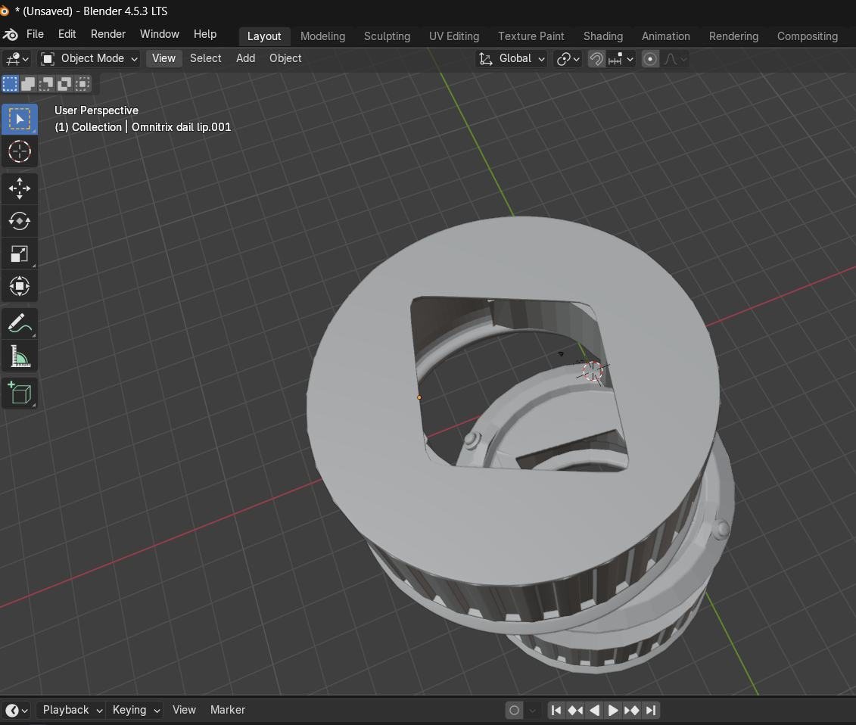The width and height of the screenshot is (856, 725).
Task: Activate the 3D Cursor tool
Action: point(20,151)
